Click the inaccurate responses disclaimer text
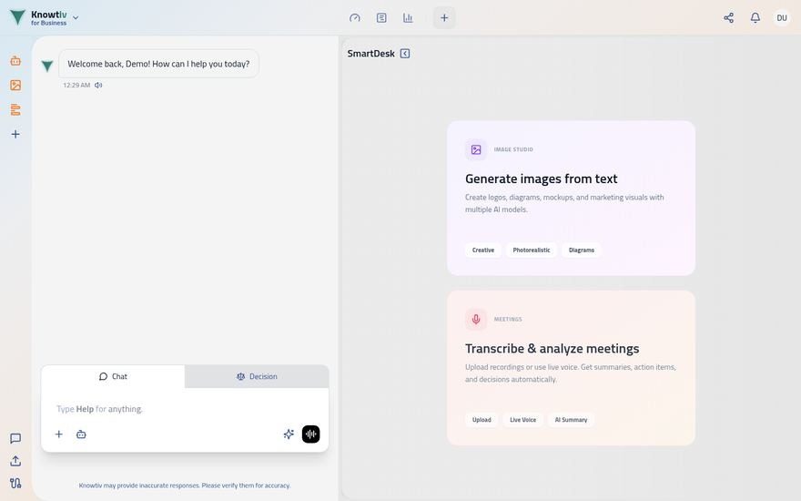The image size is (801, 501). 185,486
